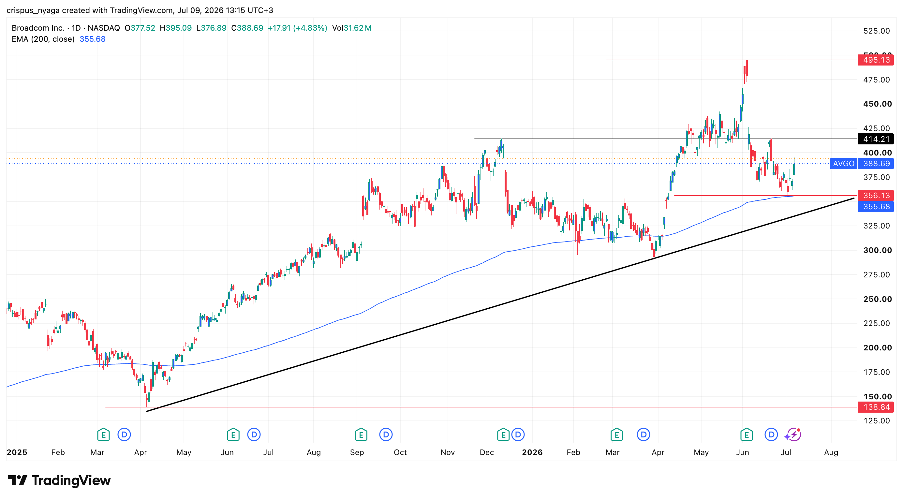Screen dimensions: 903x500
Task: Click the dividend icon before April 2026
Action: (x=644, y=434)
